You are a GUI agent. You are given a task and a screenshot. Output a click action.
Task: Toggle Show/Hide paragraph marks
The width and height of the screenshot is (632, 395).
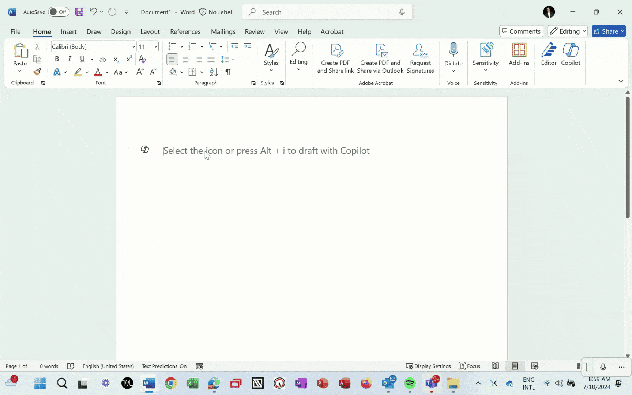coord(228,72)
